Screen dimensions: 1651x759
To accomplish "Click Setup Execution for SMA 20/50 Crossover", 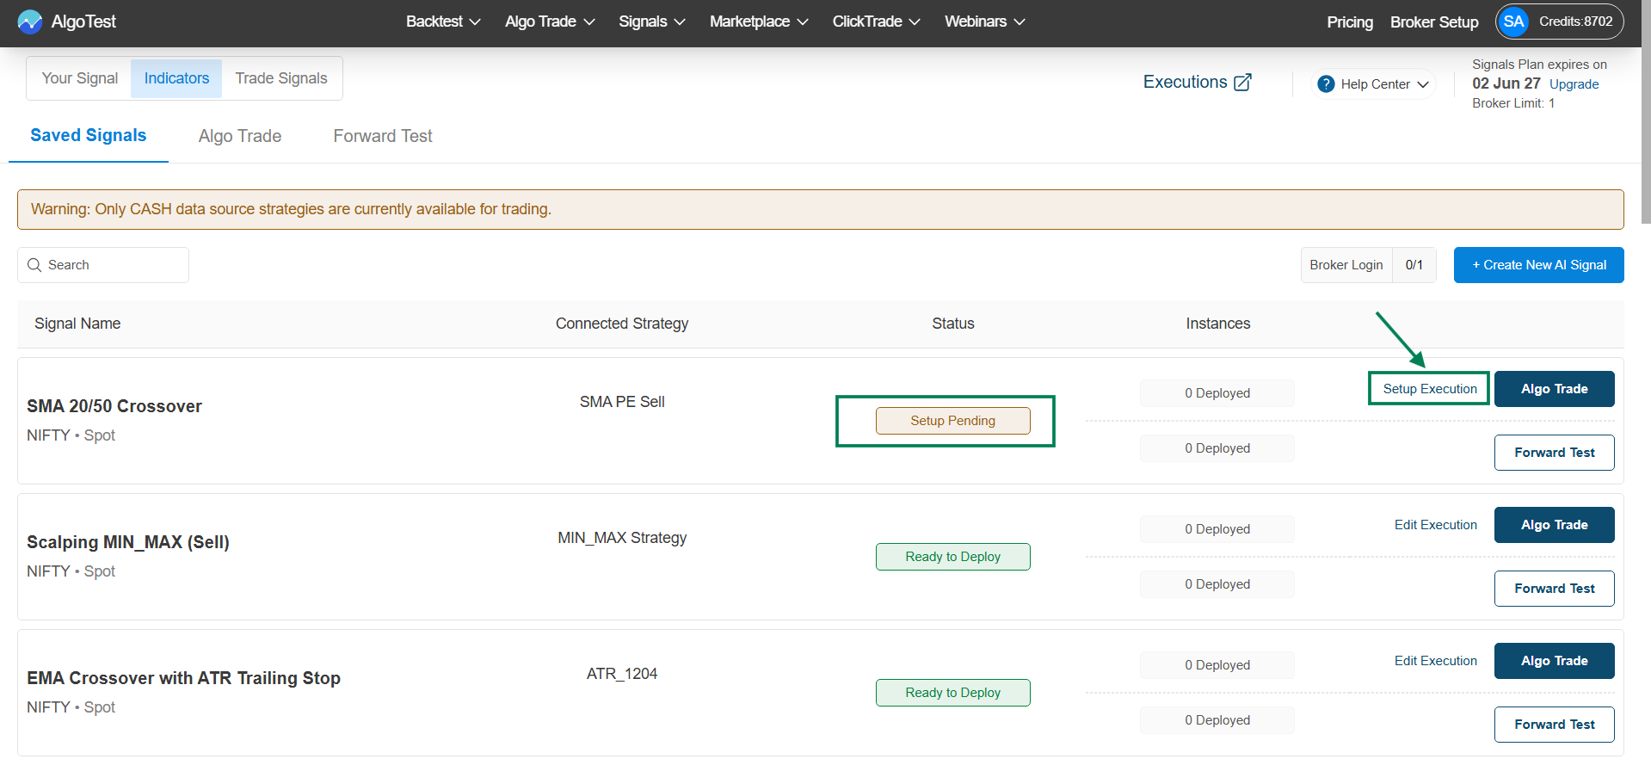I will pyautogui.click(x=1429, y=389).
